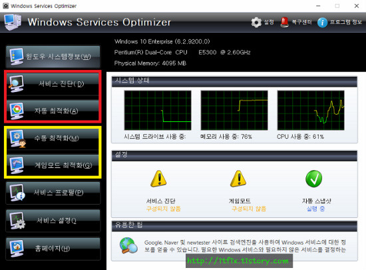This screenshot has height=270, width=366.
Task: Open 윈도우 시스템정보(W) sidebar button
Action: [53, 57]
